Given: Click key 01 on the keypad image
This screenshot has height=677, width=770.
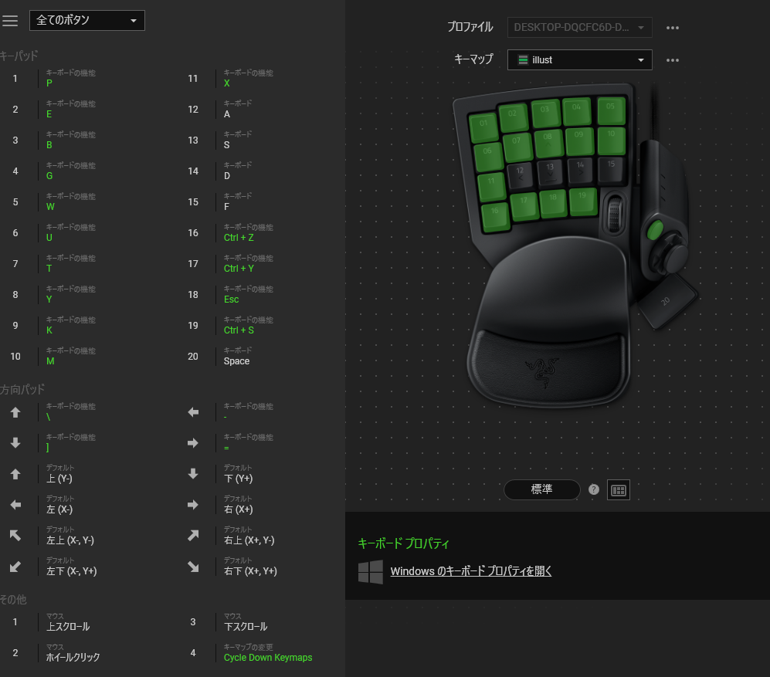Looking at the screenshot, I should (484, 124).
